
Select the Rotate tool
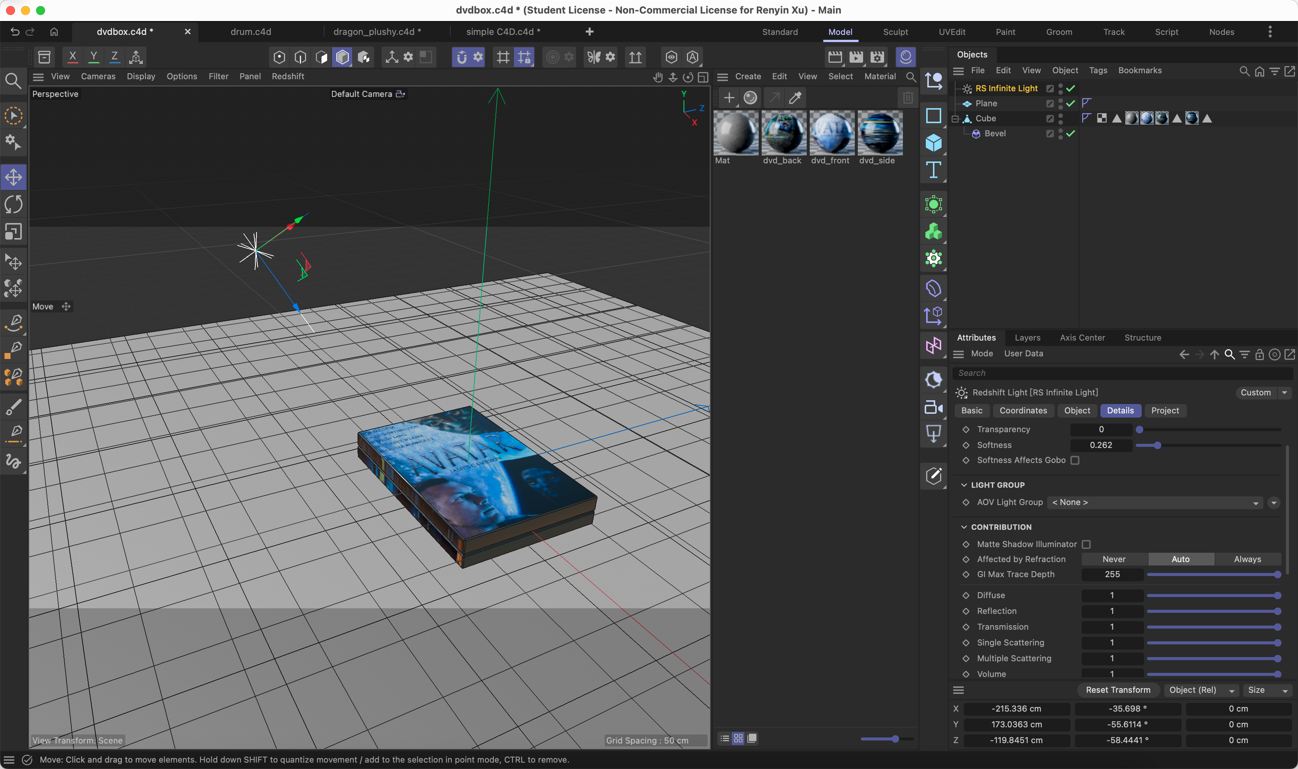coord(14,204)
